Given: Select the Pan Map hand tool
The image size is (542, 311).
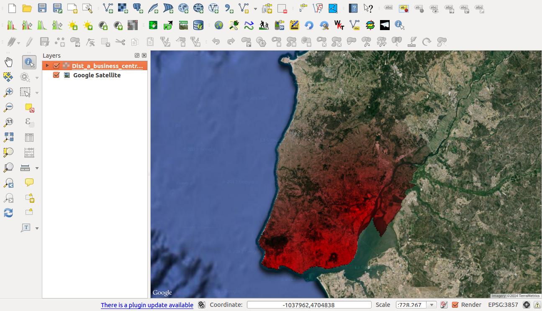Looking at the screenshot, I should (x=8, y=62).
